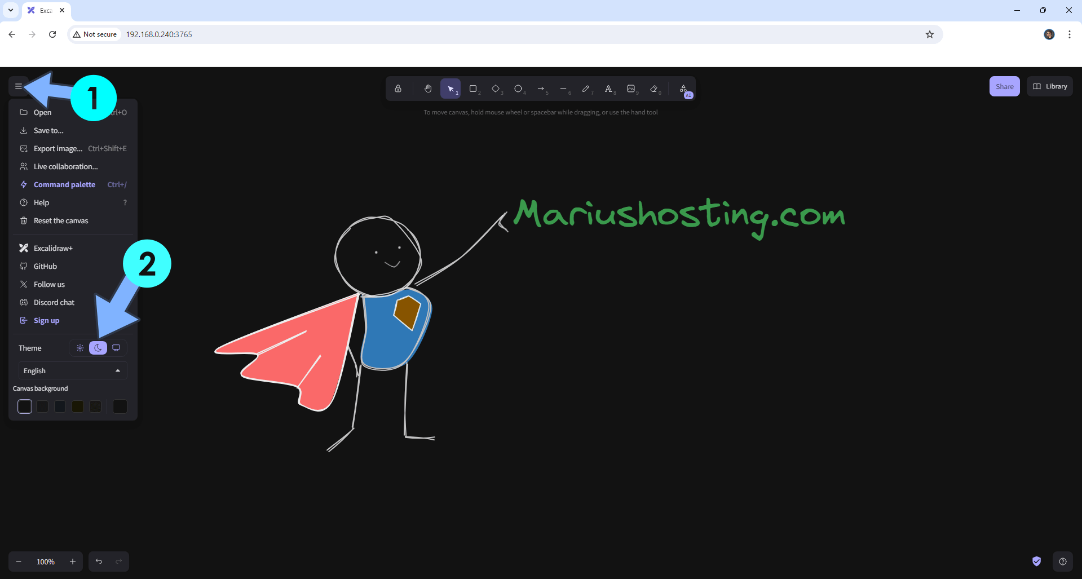Bookmark this page with the star

930,34
